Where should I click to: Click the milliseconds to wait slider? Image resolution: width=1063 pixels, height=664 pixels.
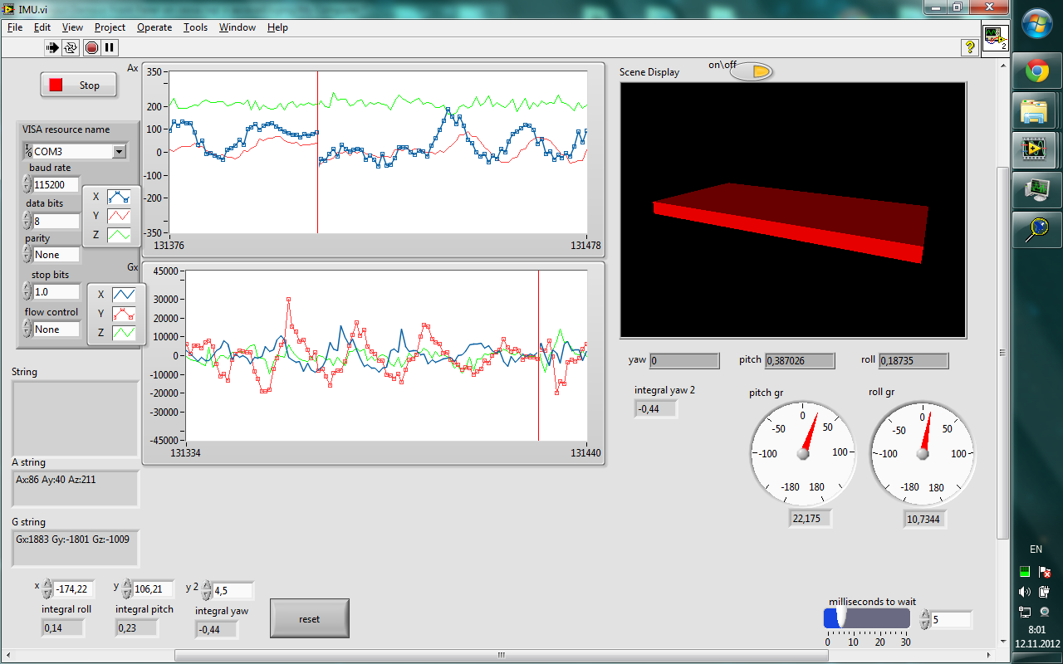point(867,618)
